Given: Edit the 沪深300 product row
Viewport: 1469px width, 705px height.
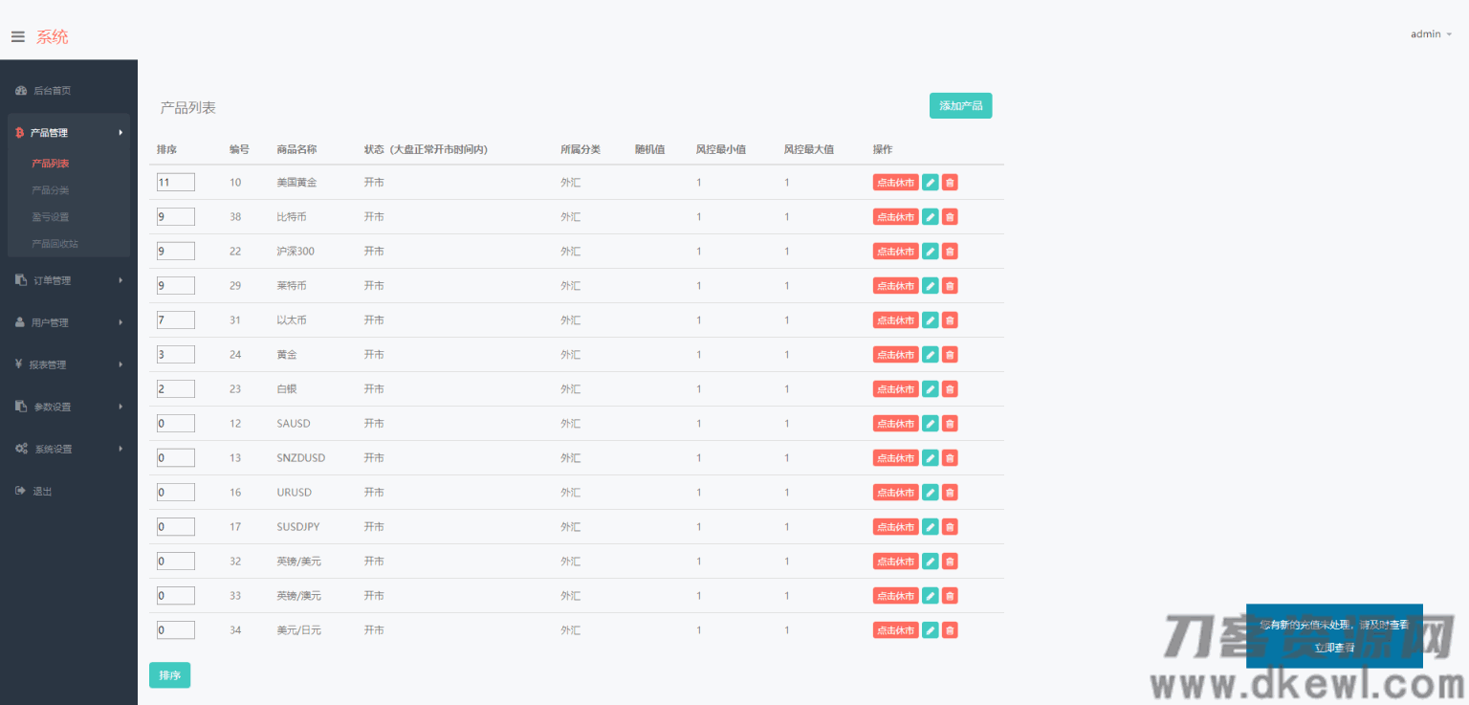Looking at the screenshot, I should [x=930, y=252].
